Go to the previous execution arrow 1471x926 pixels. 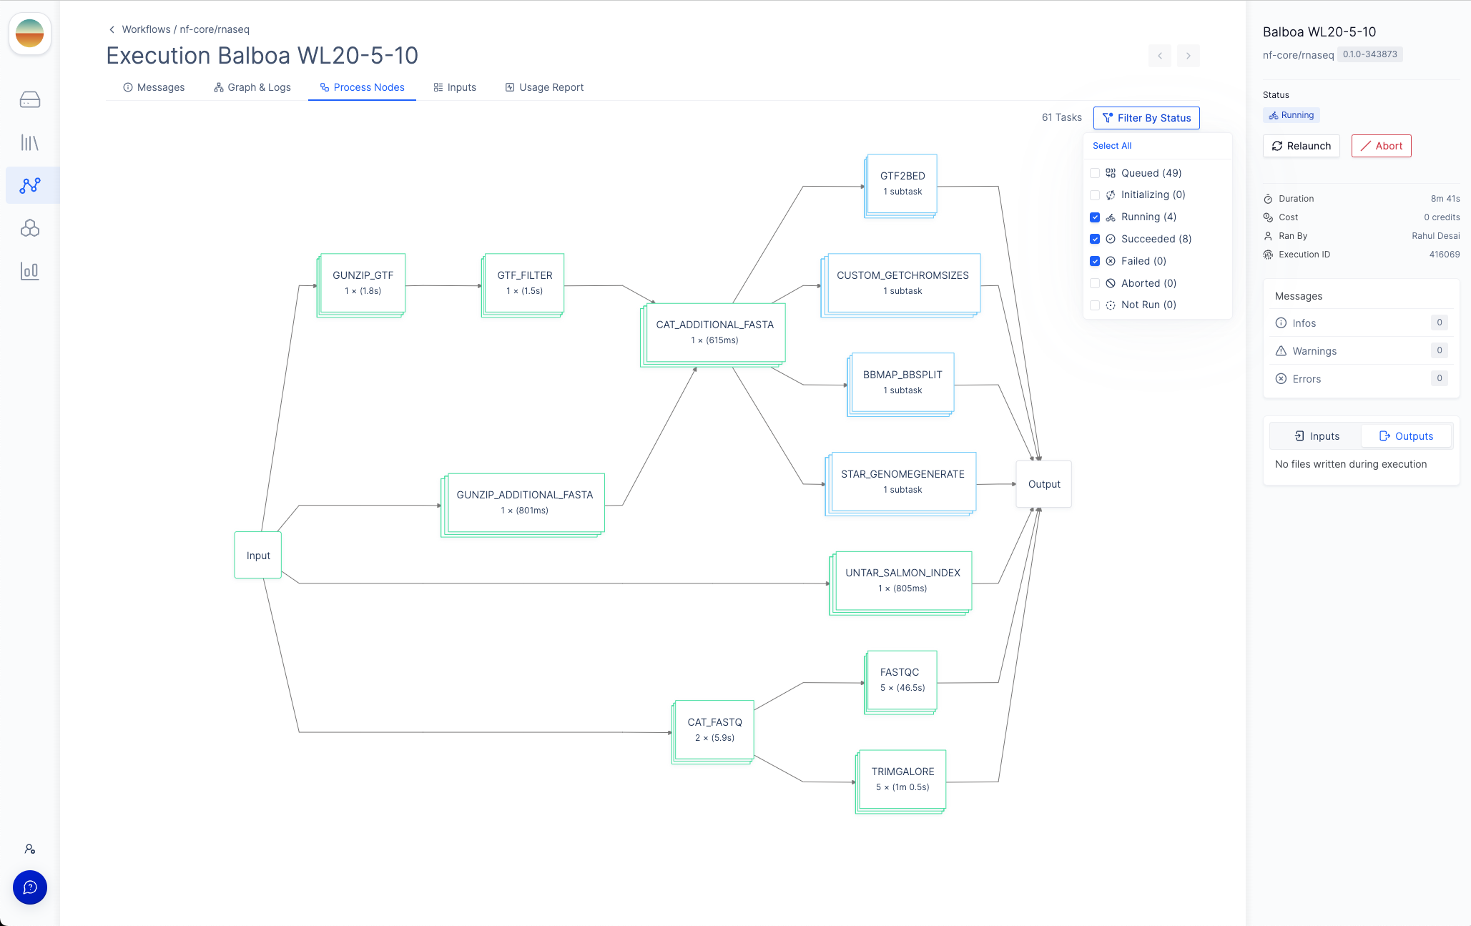coord(1160,56)
